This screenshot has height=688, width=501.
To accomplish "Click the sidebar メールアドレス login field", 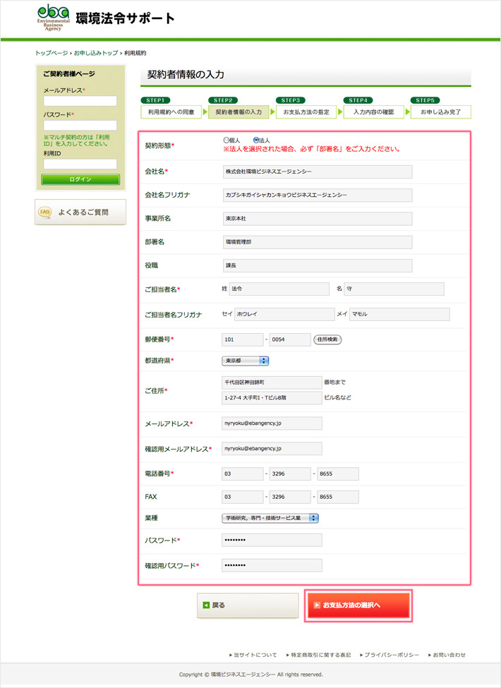I will [80, 101].
